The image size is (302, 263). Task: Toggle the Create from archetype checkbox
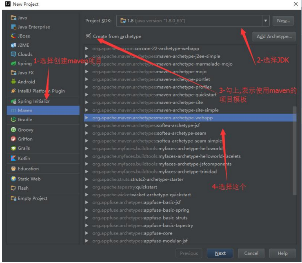click(x=88, y=36)
